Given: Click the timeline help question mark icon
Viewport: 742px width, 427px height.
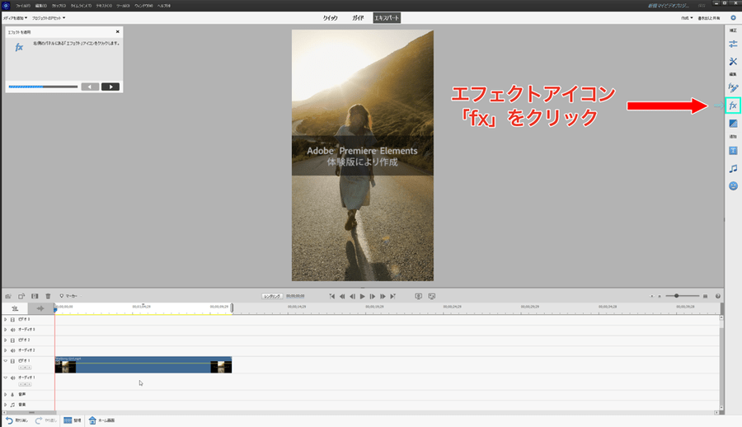Looking at the screenshot, I should coord(718,296).
